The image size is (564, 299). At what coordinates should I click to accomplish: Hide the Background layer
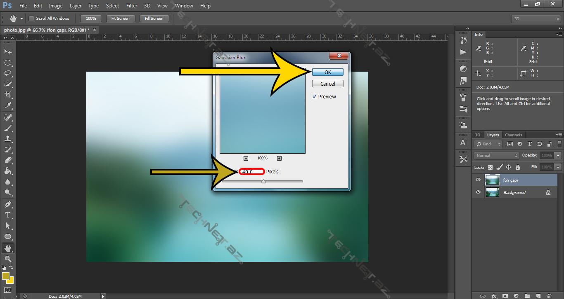pyautogui.click(x=478, y=192)
